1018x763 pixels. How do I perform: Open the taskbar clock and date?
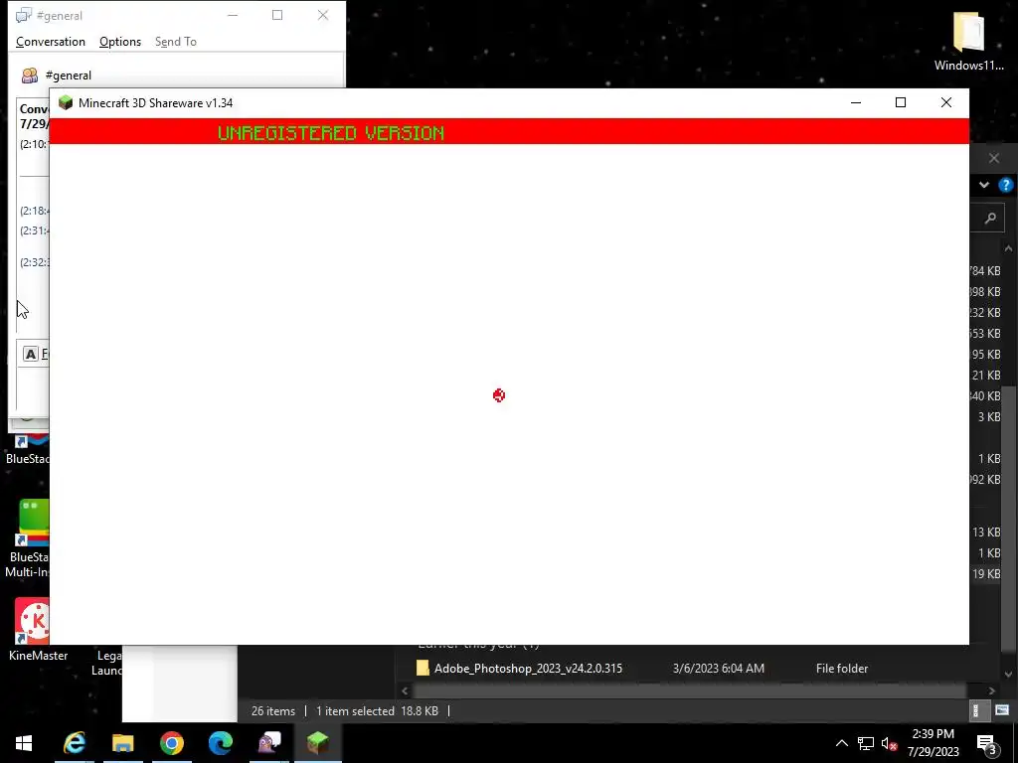933,743
